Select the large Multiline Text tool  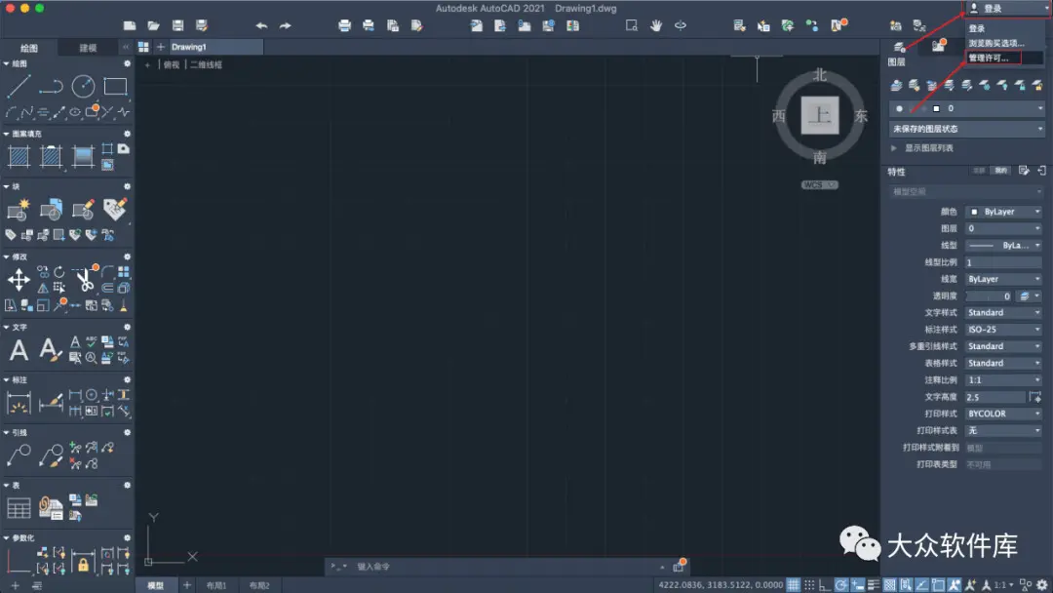19,350
